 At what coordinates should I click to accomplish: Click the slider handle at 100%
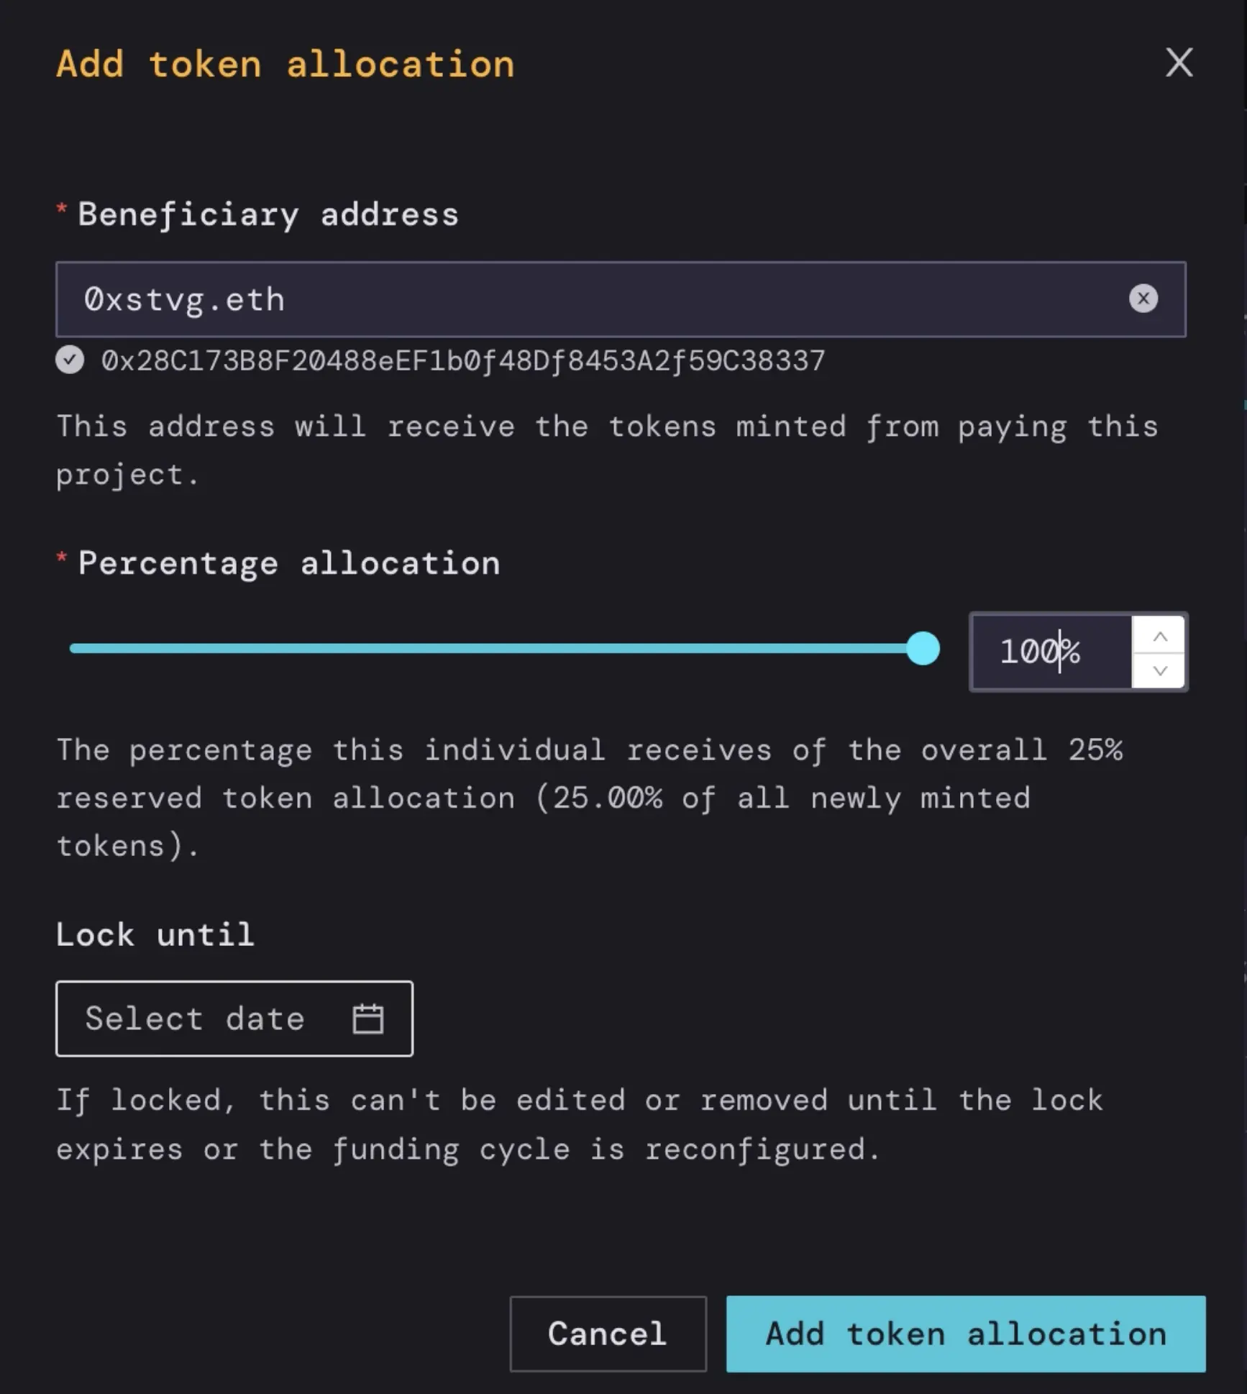pyautogui.click(x=921, y=649)
